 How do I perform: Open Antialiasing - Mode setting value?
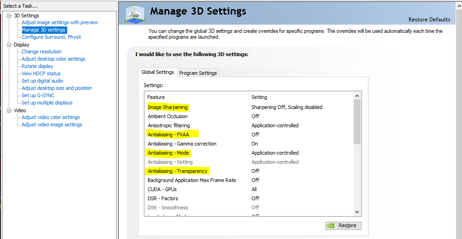[275, 153]
